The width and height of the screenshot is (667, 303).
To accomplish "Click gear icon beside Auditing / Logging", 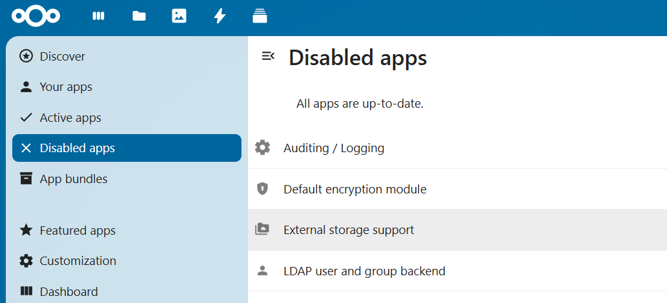I will 262,148.
